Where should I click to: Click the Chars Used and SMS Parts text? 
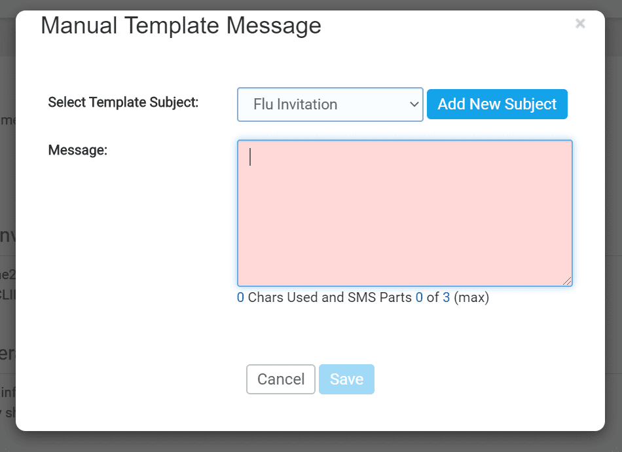[329, 297]
